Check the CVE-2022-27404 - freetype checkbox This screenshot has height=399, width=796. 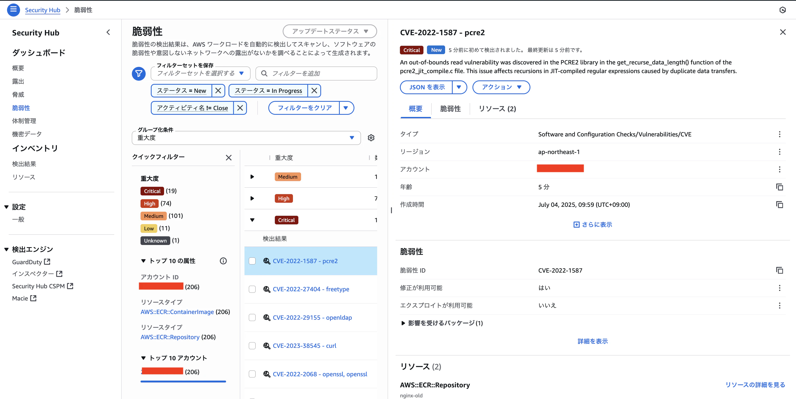pos(252,289)
